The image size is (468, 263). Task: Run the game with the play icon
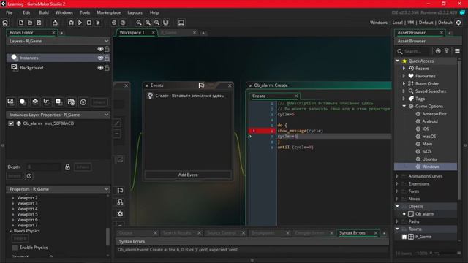point(80,23)
